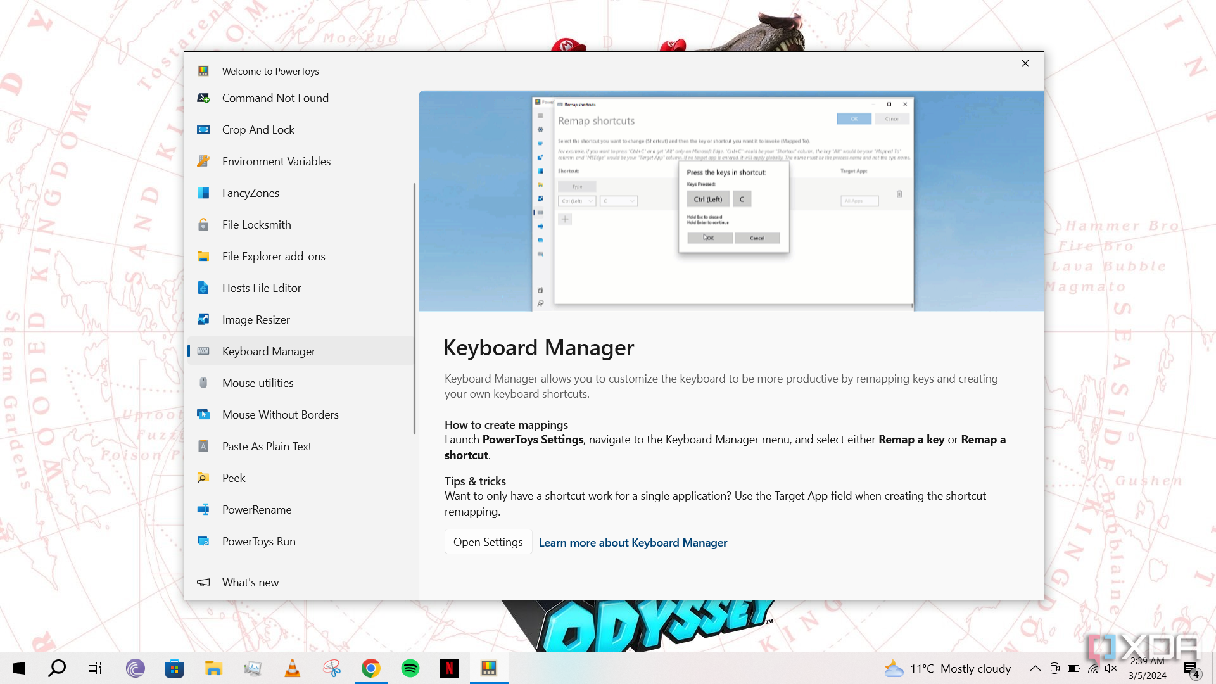
Task: Select the File Explorer add-ons folder icon
Action: click(x=203, y=256)
